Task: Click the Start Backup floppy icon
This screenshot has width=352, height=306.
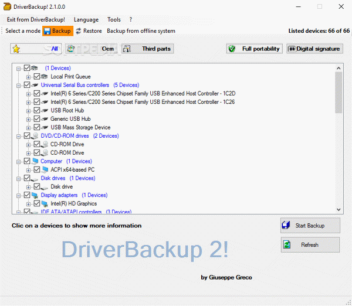Action: point(286,225)
